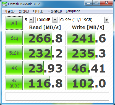Open the Language menu
The height and width of the screenshot is (105, 115).
coord(73,11)
